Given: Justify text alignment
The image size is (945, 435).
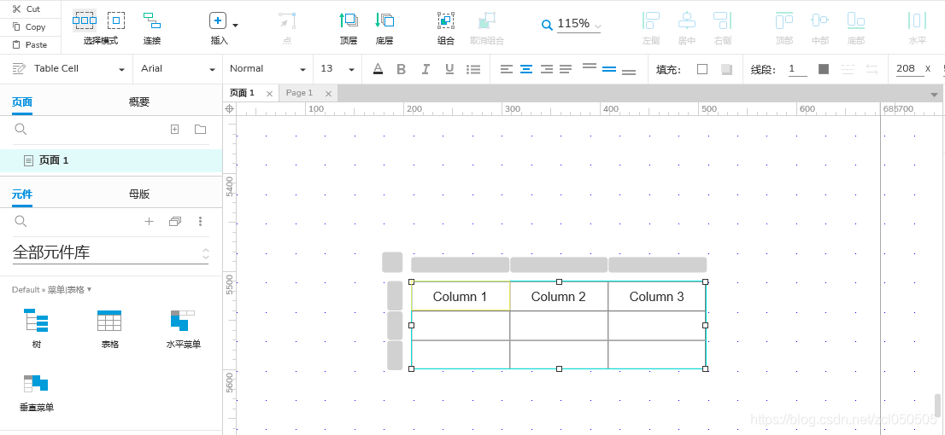Looking at the screenshot, I should (x=566, y=69).
